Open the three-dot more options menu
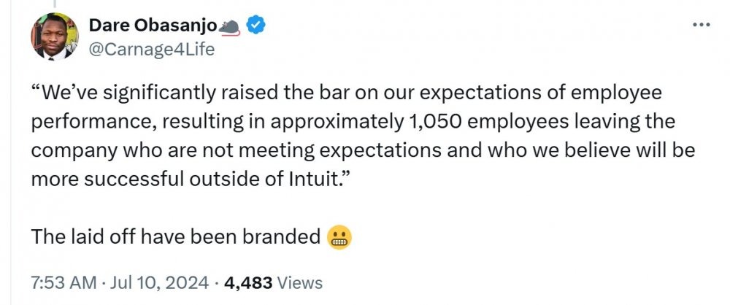 tap(701, 25)
